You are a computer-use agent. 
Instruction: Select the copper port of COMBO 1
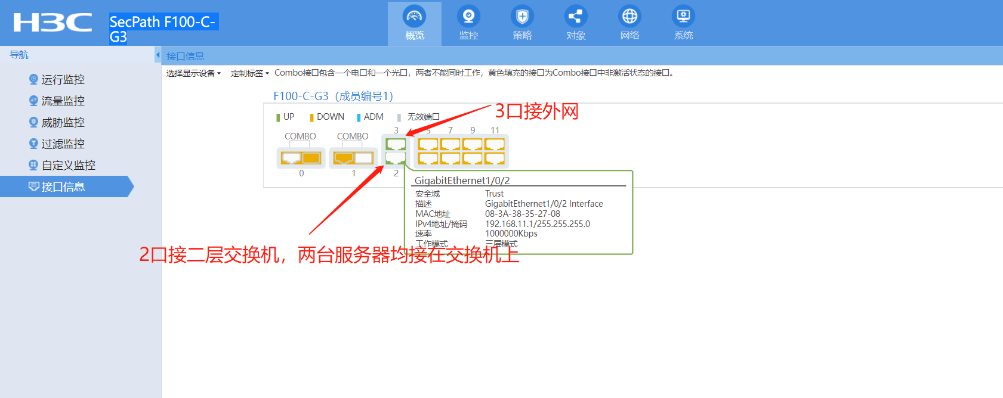click(x=343, y=158)
